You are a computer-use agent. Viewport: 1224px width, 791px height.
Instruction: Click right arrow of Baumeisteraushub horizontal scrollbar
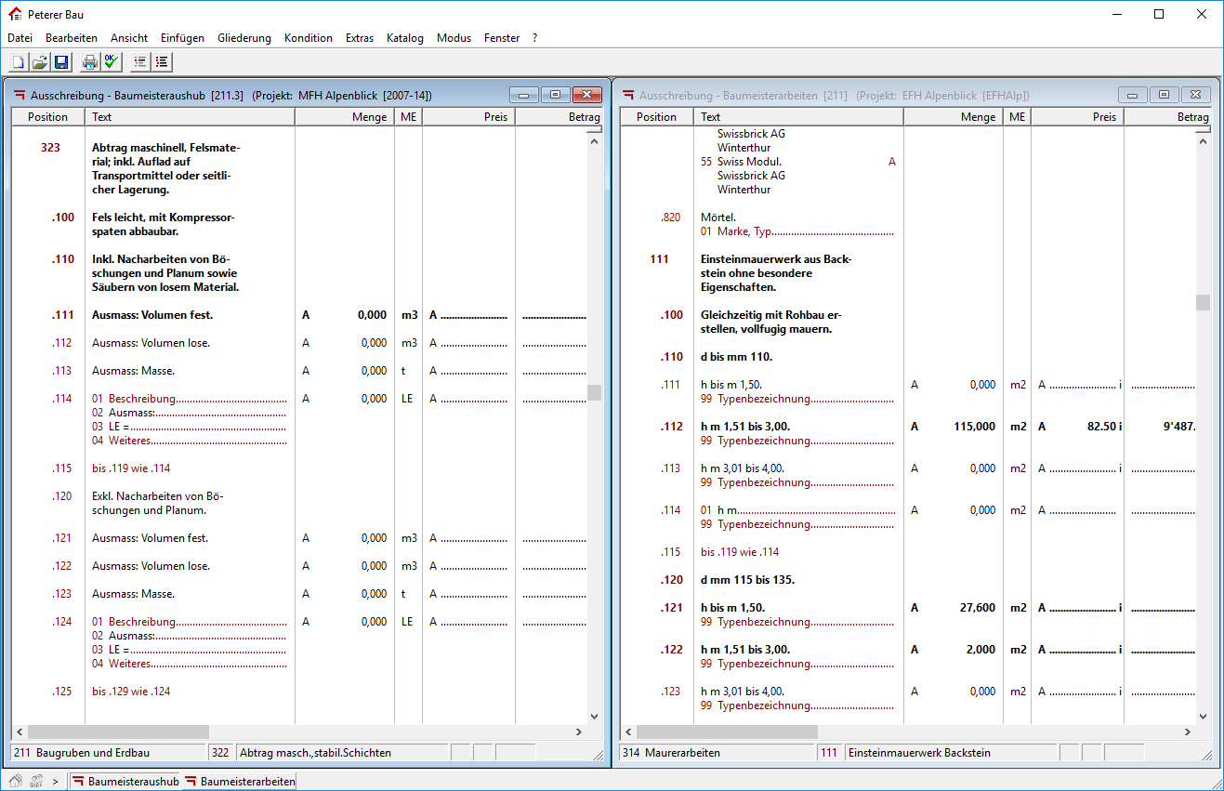tap(579, 732)
